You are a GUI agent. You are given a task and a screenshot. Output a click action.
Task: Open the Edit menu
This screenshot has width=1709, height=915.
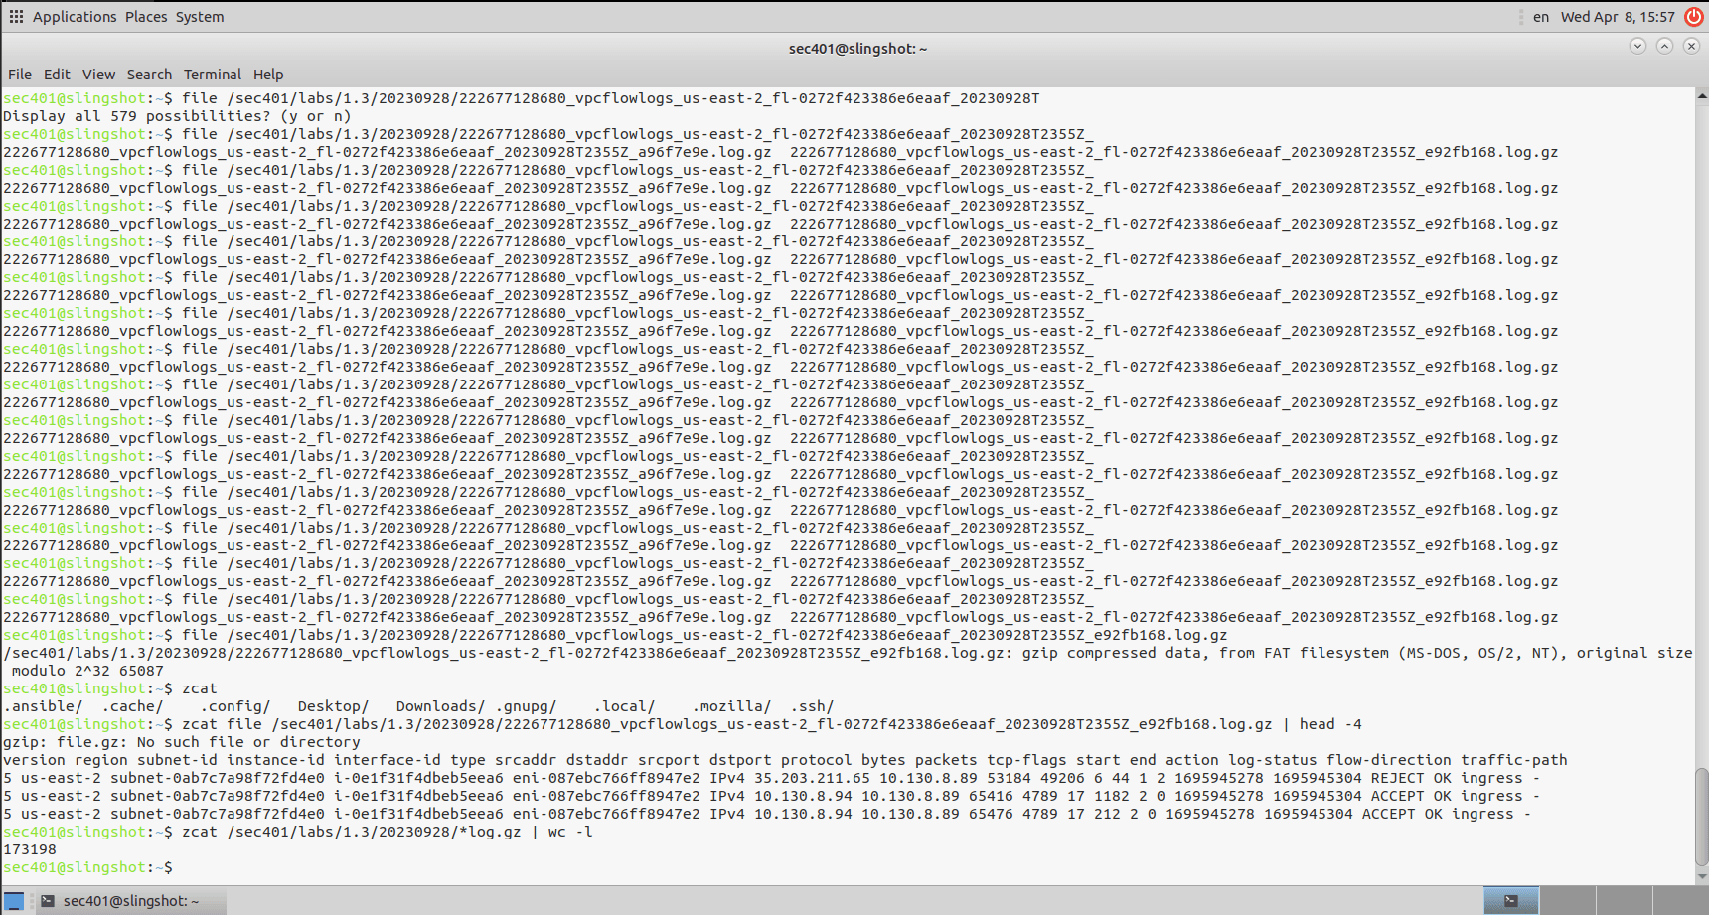[57, 75]
